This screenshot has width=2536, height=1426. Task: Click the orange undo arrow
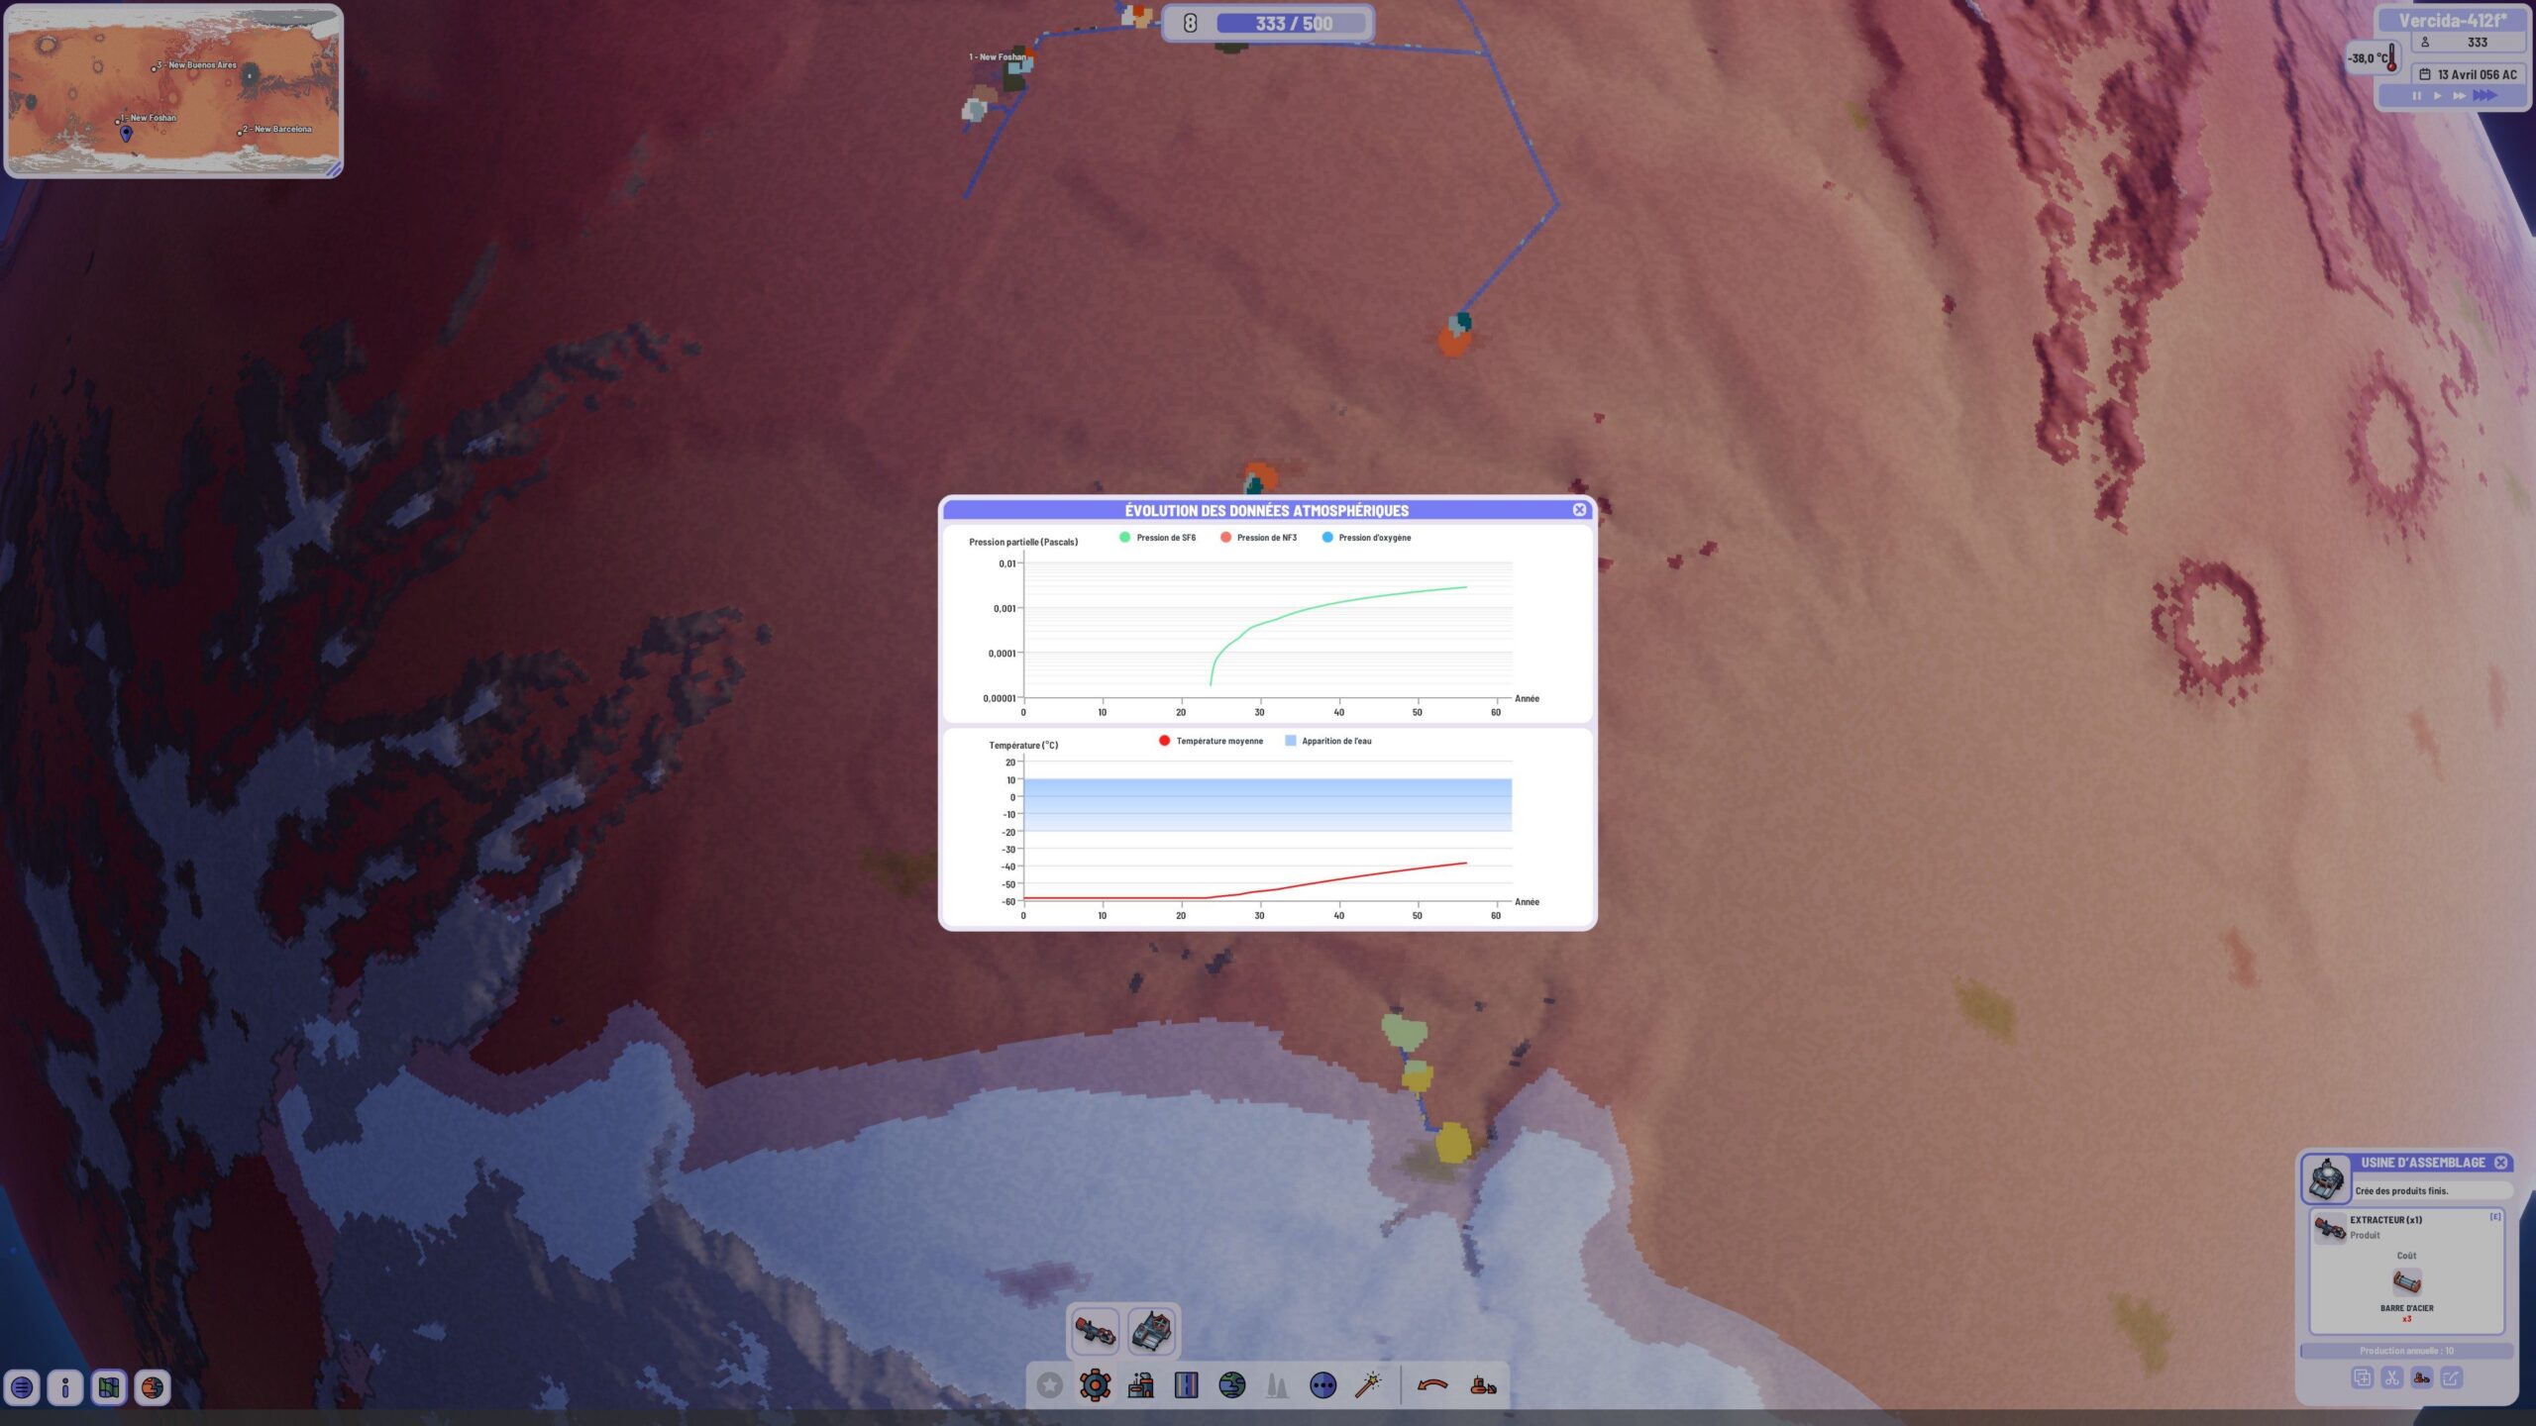(1432, 1385)
